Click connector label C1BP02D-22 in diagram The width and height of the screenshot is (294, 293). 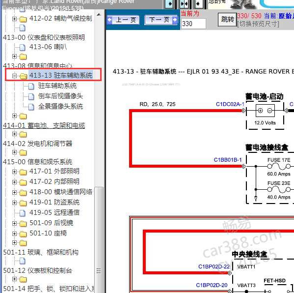click(214, 266)
